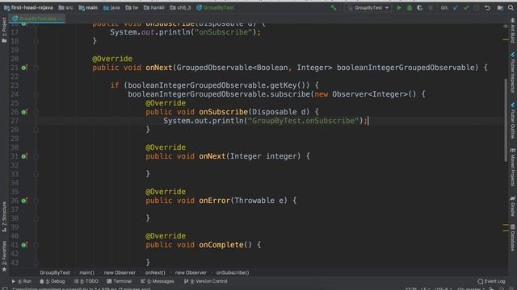The image size is (517, 290).
Task: Click src folder in navigation bar
Action: [65, 7]
